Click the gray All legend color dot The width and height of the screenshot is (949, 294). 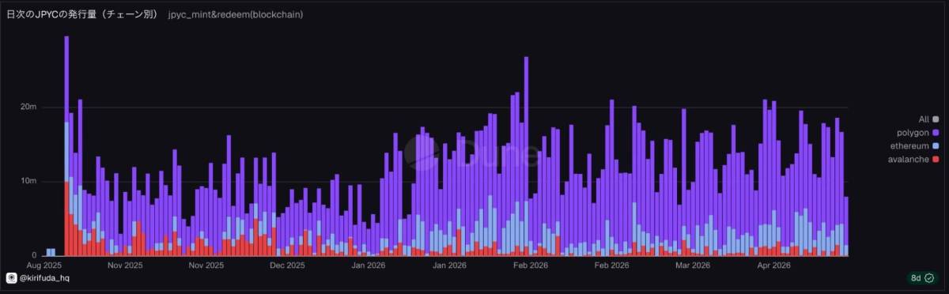[x=936, y=119]
